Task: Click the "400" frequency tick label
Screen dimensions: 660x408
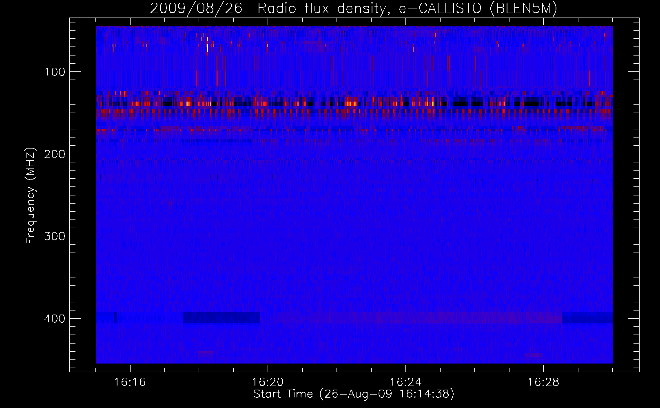Action: coord(55,319)
